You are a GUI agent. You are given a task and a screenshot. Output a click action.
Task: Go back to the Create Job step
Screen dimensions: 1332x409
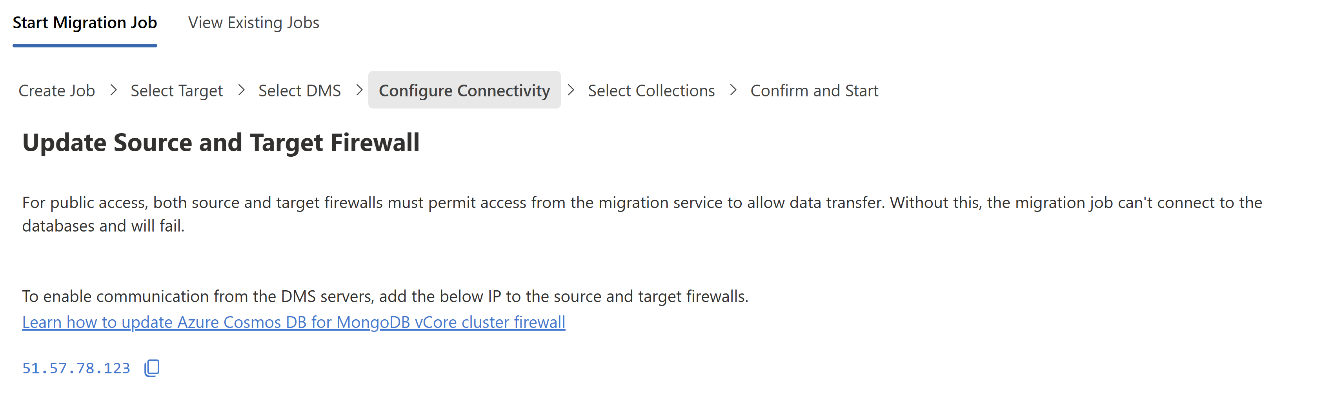click(57, 91)
